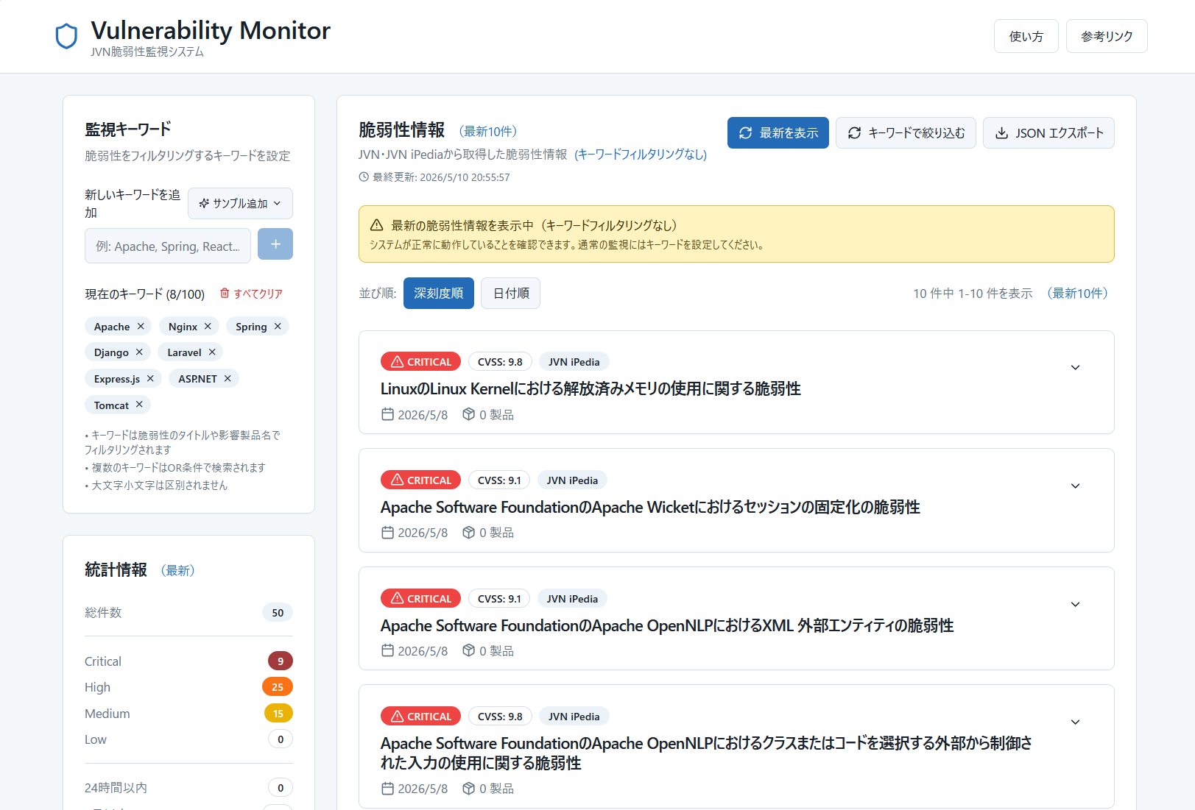
Task: Click the Medium count badge 15
Action: 278,713
